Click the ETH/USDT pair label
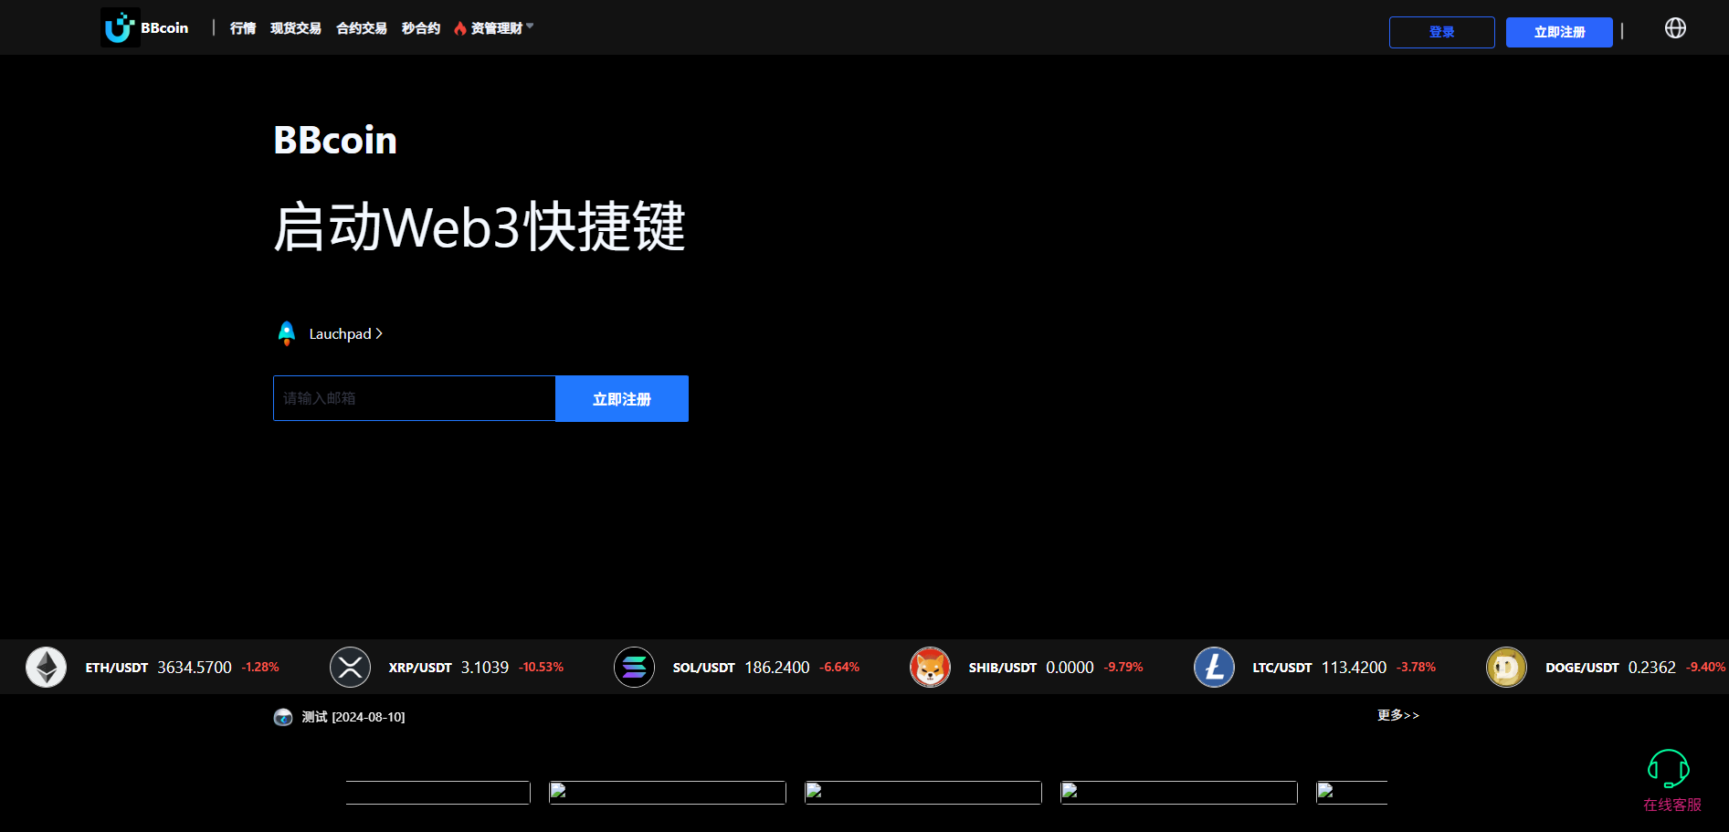 click(117, 668)
